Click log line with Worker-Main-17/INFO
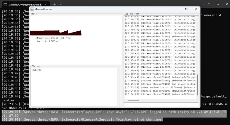The height and width of the screenshot is (125, 230). [x=160, y=74]
